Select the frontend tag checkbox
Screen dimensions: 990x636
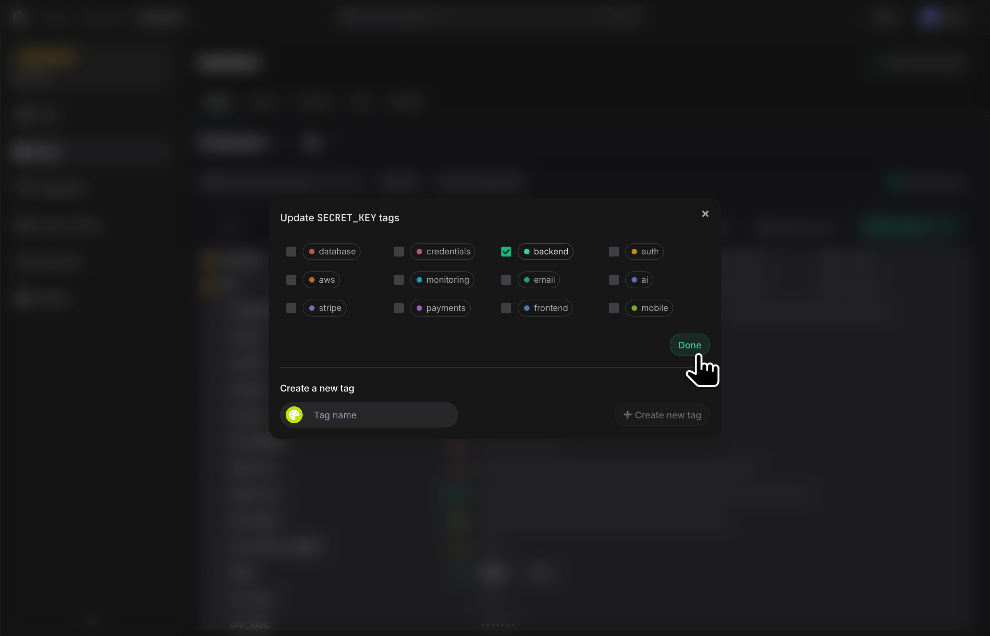pos(506,308)
